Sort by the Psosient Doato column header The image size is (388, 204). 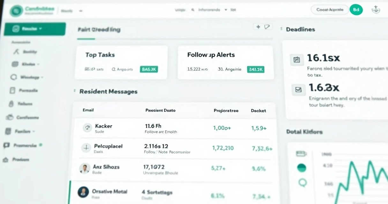(160, 110)
